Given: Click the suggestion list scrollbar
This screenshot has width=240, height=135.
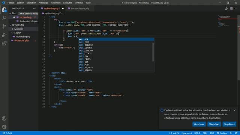Looking at the screenshot, I should tap(153, 52).
